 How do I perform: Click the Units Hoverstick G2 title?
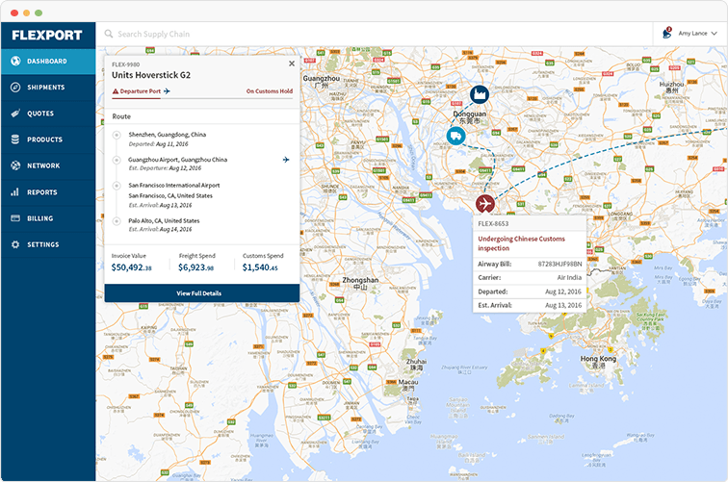(151, 75)
